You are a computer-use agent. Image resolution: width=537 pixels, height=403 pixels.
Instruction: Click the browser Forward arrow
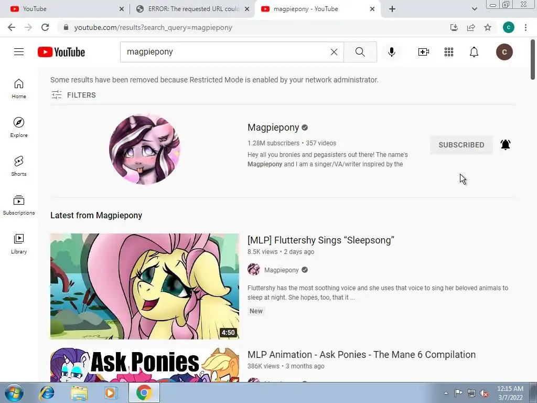click(x=28, y=27)
